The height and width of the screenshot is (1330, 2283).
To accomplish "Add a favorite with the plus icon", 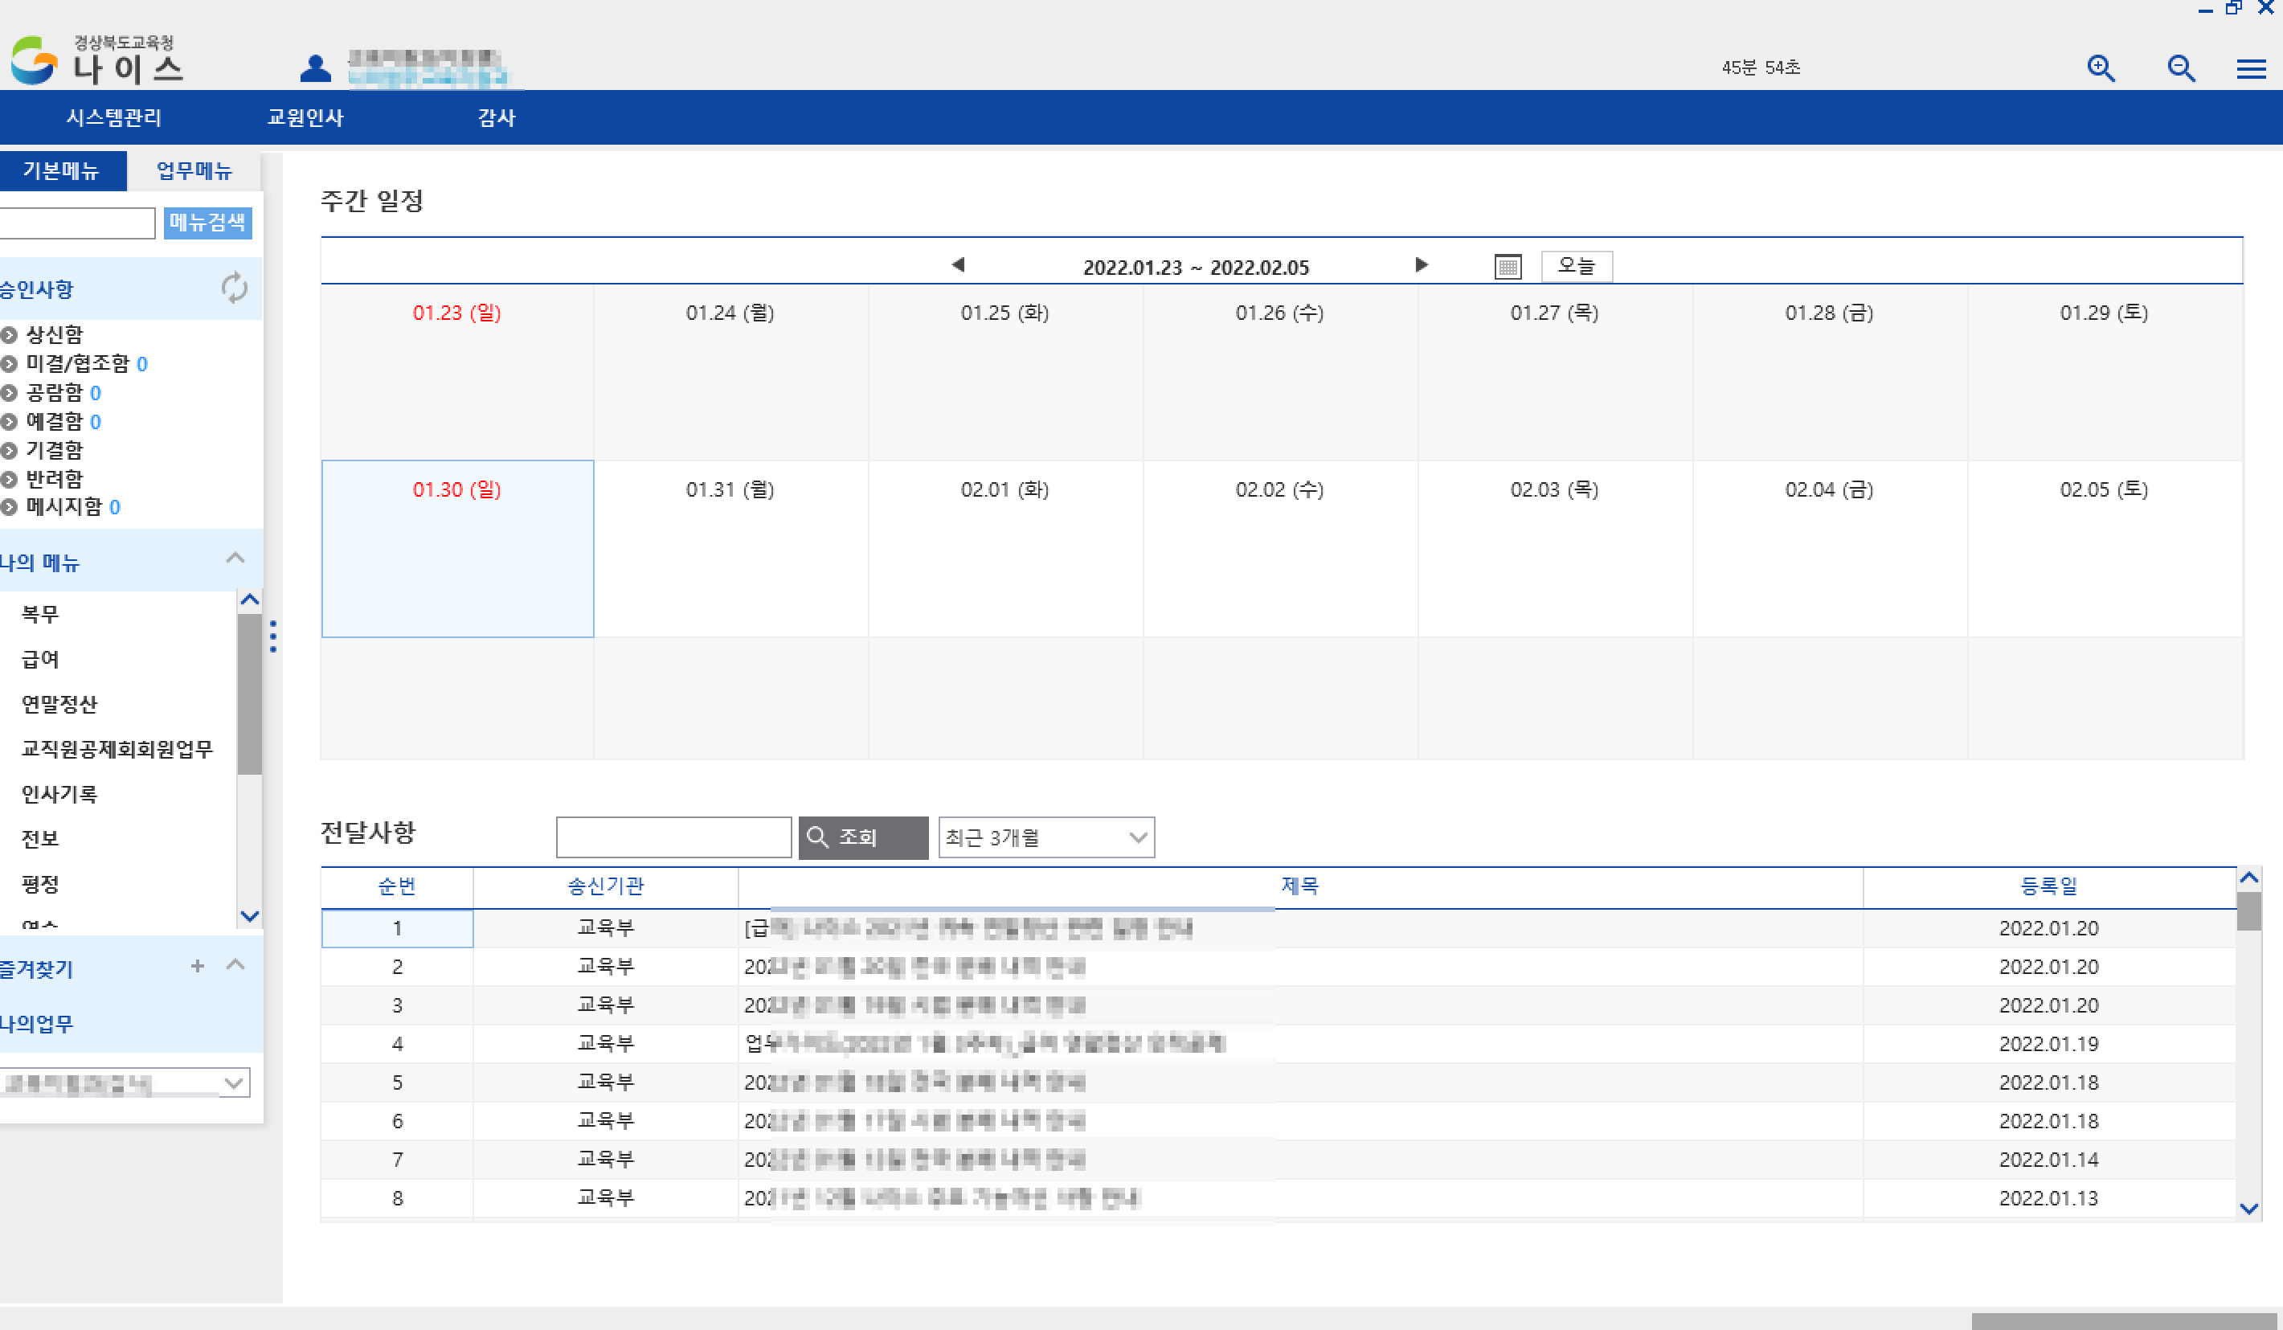I will coord(198,966).
